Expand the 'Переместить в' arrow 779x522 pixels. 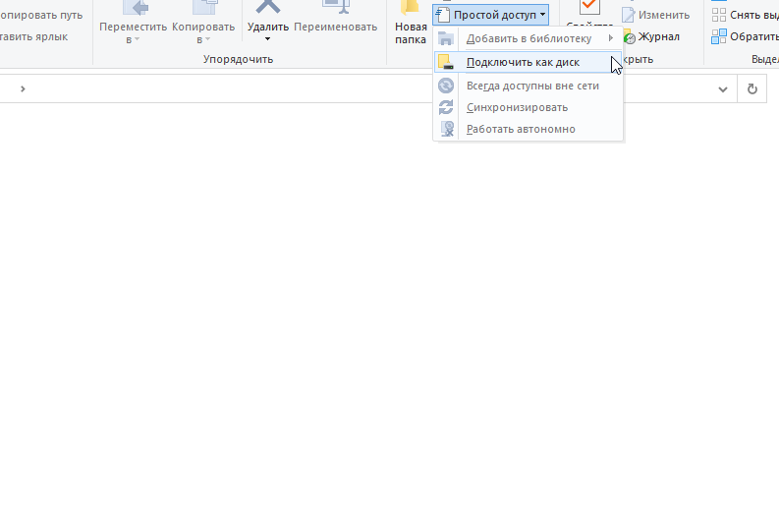pos(138,39)
